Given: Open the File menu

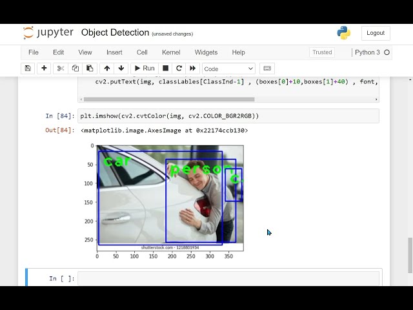Looking at the screenshot, I should click(34, 52).
